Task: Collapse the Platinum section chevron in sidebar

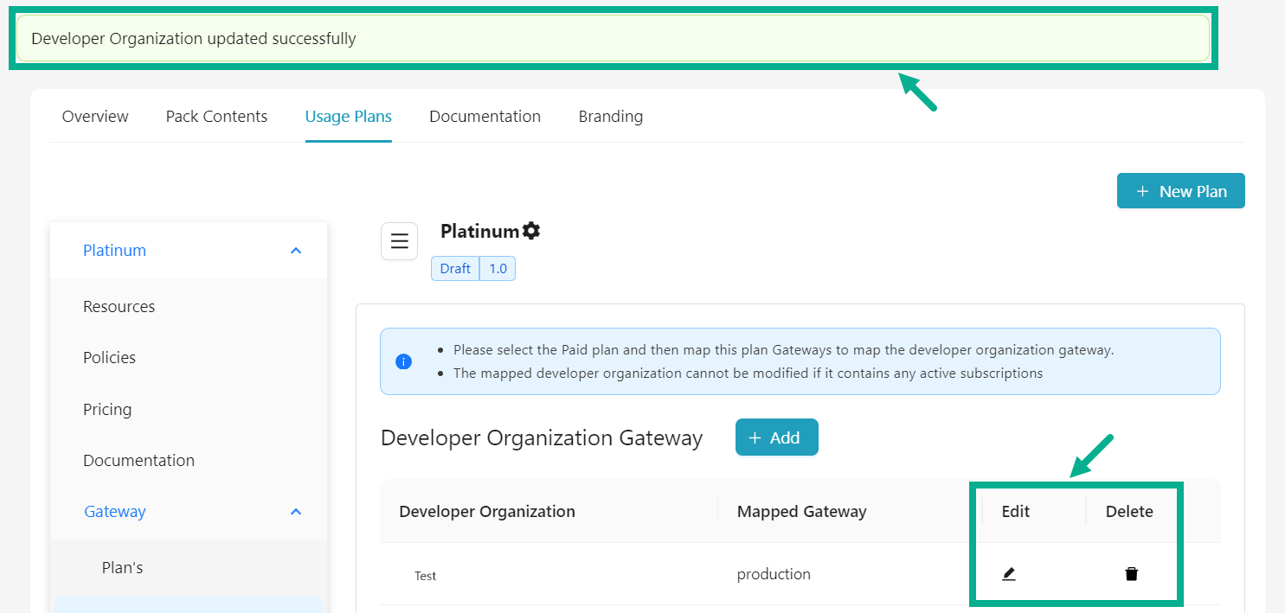Action: 296,251
